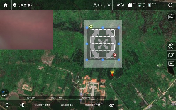Open the image gallery icon
The height and width of the screenshot is (110, 176).
[171, 63]
